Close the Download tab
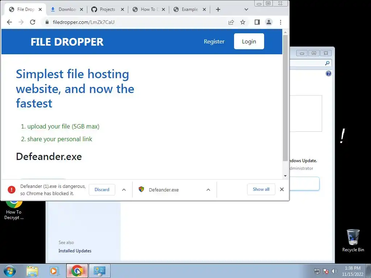This screenshot has width=371, height=278. click(82, 9)
